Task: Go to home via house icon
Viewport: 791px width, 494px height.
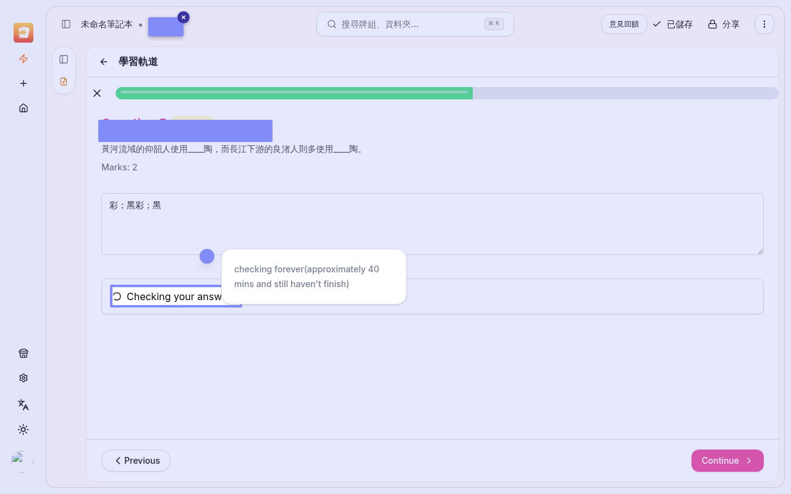Action: [x=23, y=108]
